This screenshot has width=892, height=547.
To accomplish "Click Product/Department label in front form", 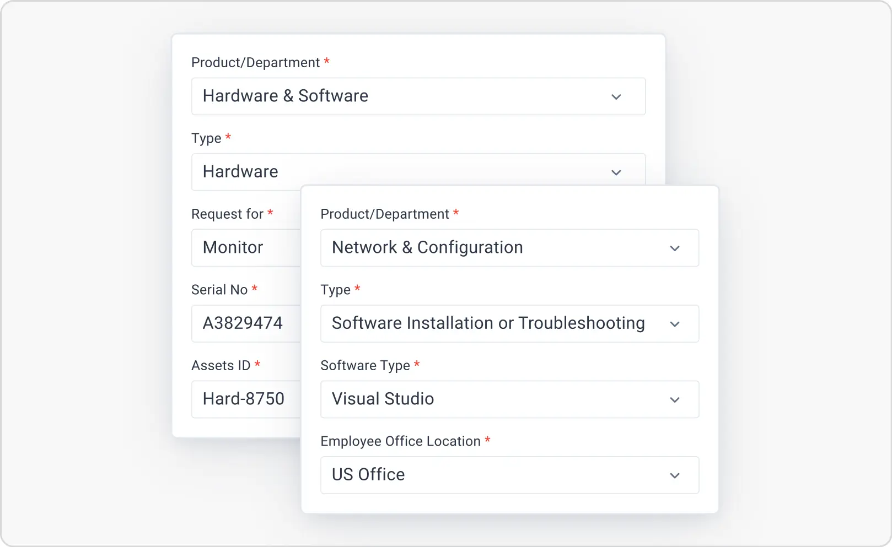I will 385,214.
